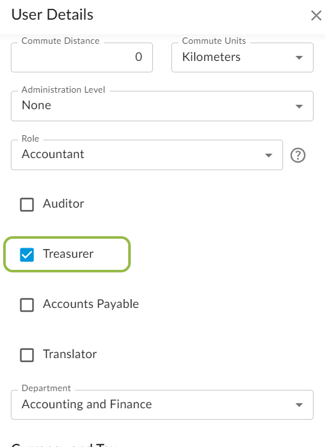This screenshot has height=447, width=325.
Task: Expand Accounting and Finance department dropdown
Action: (162, 405)
